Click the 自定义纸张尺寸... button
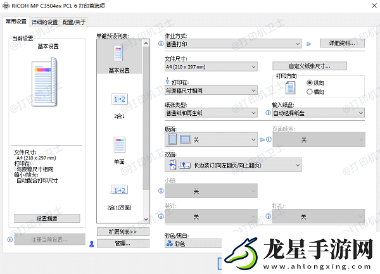This screenshot has height=274, width=380. pos(310,66)
